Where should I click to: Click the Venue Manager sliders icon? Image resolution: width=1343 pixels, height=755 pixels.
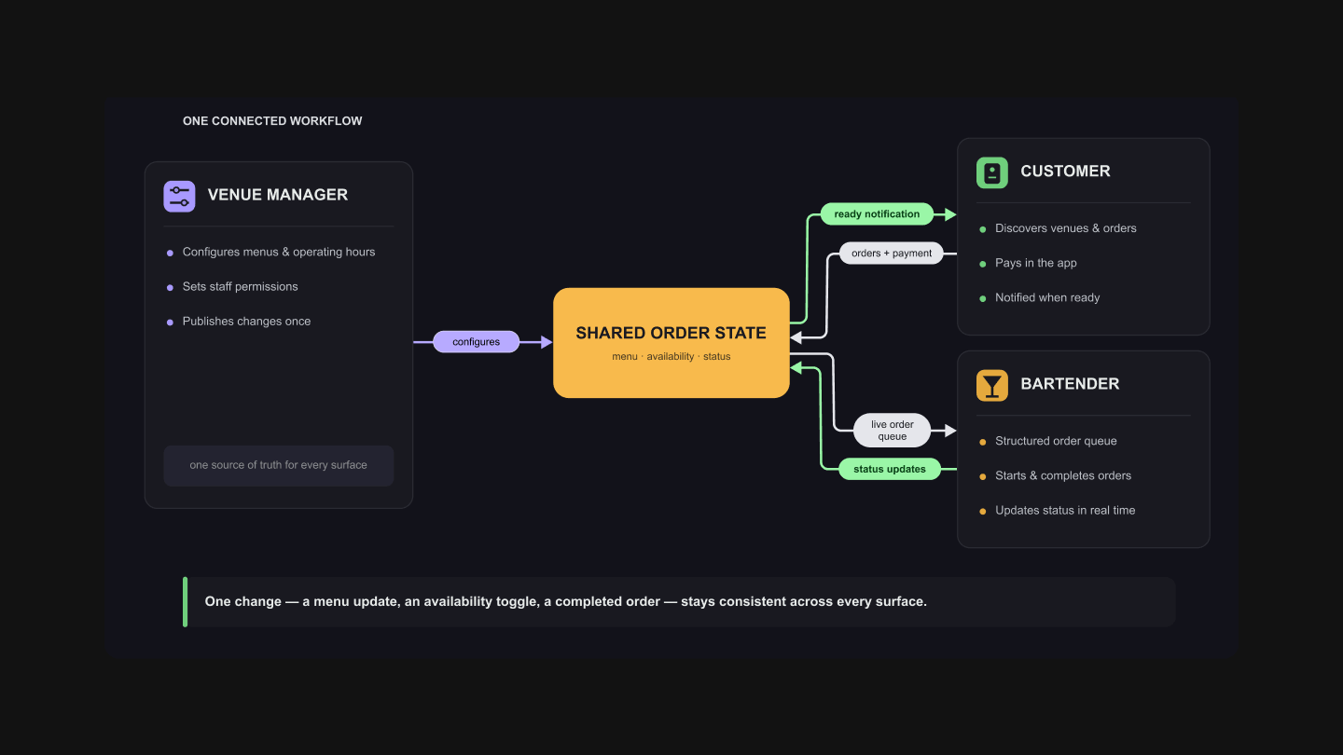(x=179, y=196)
